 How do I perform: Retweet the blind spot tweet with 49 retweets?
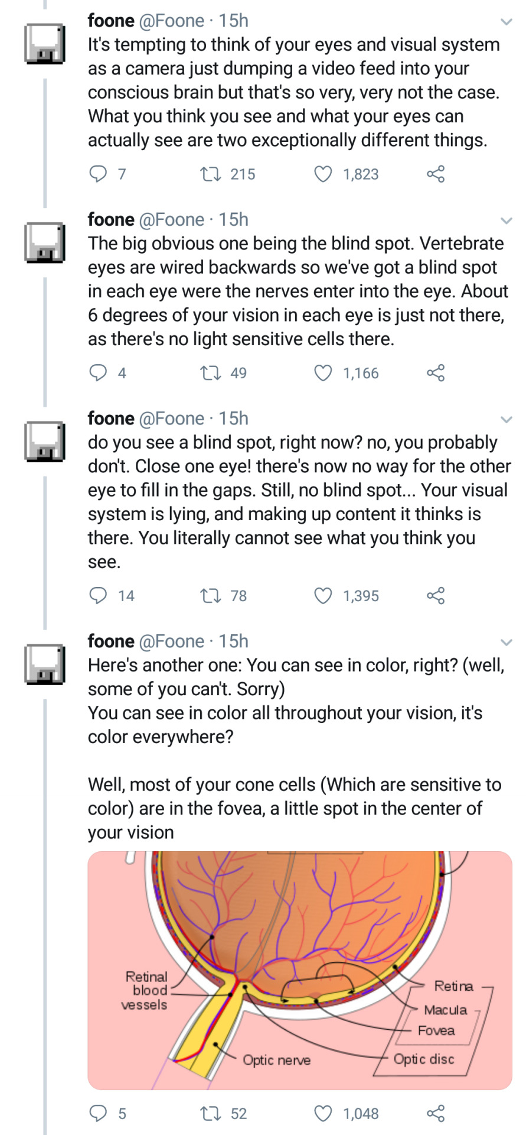point(210,372)
